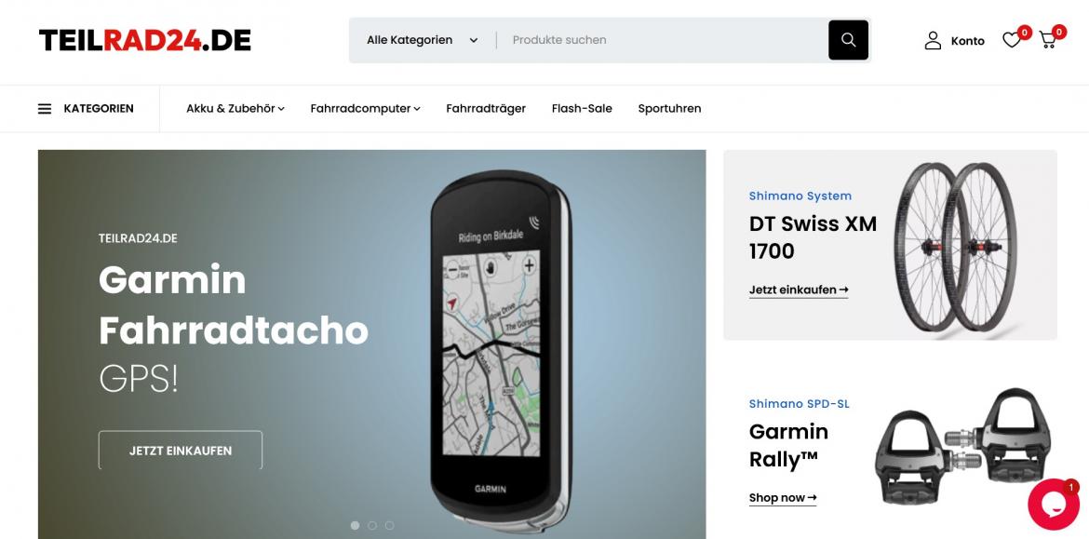Click the black search magnifier button
The height and width of the screenshot is (539, 1089).
(848, 40)
